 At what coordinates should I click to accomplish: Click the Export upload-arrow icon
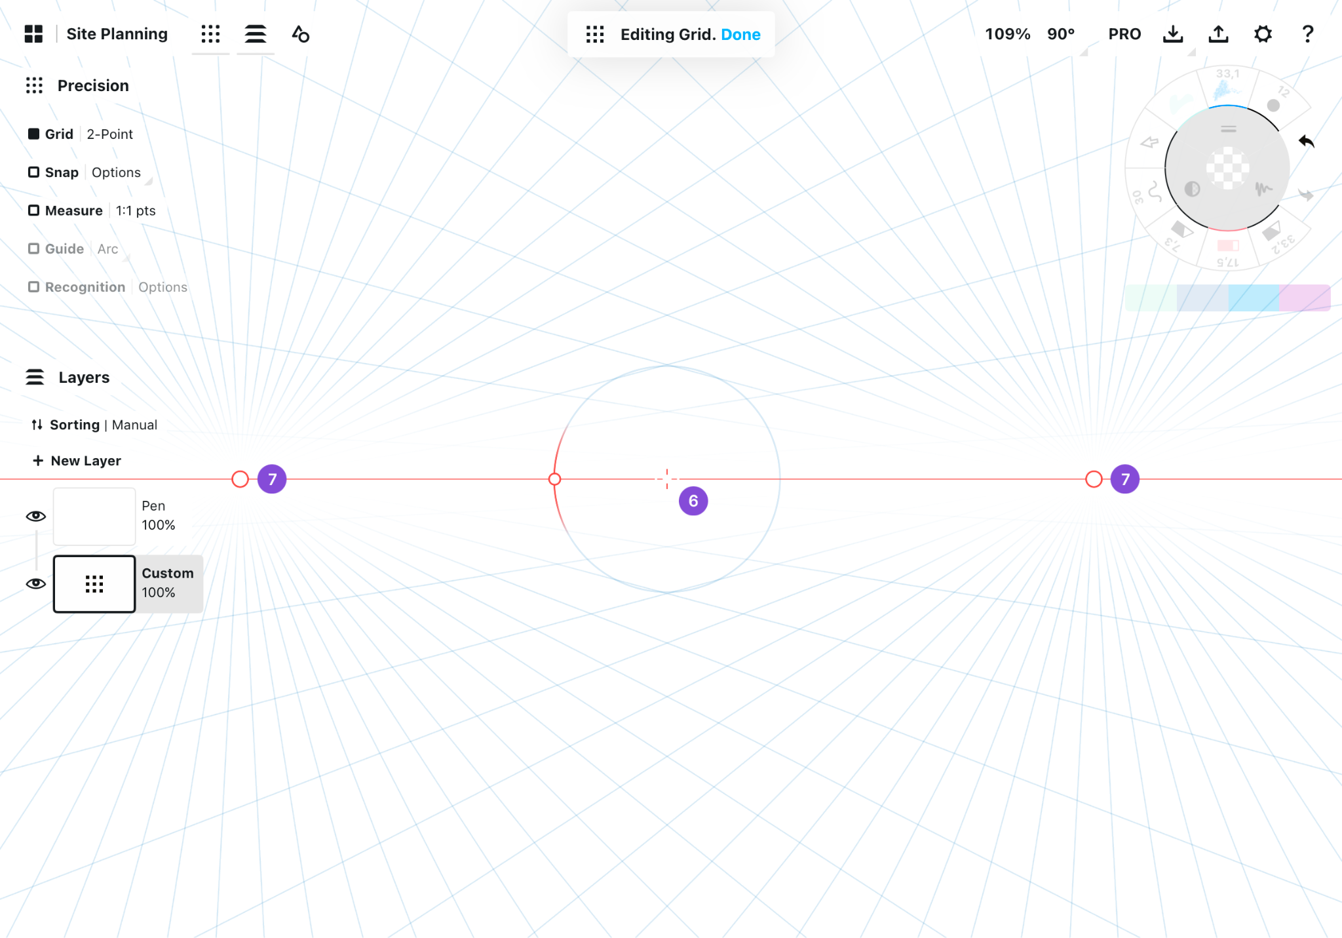click(1218, 34)
